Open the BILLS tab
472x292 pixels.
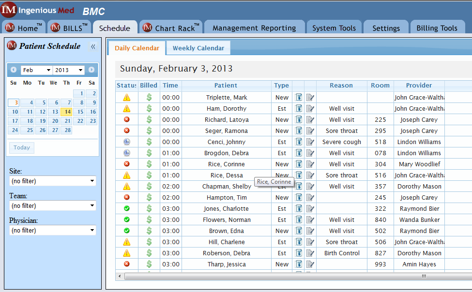point(69,28)
